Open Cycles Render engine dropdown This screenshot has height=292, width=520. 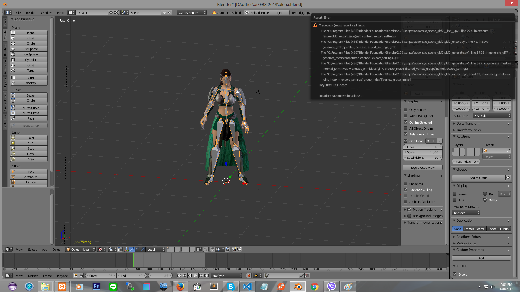click(192, 12)
